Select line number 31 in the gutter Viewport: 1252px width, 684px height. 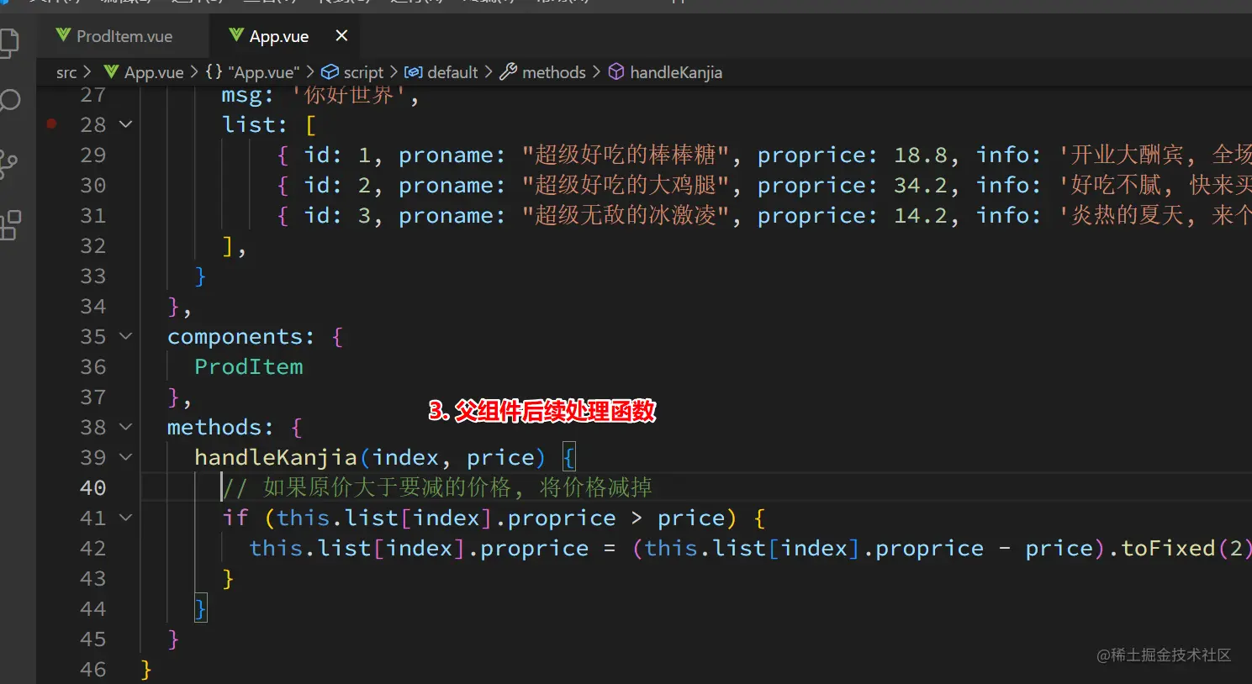(x=93, y=215)
